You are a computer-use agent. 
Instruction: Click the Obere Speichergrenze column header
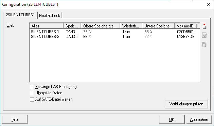click(101, 26)
